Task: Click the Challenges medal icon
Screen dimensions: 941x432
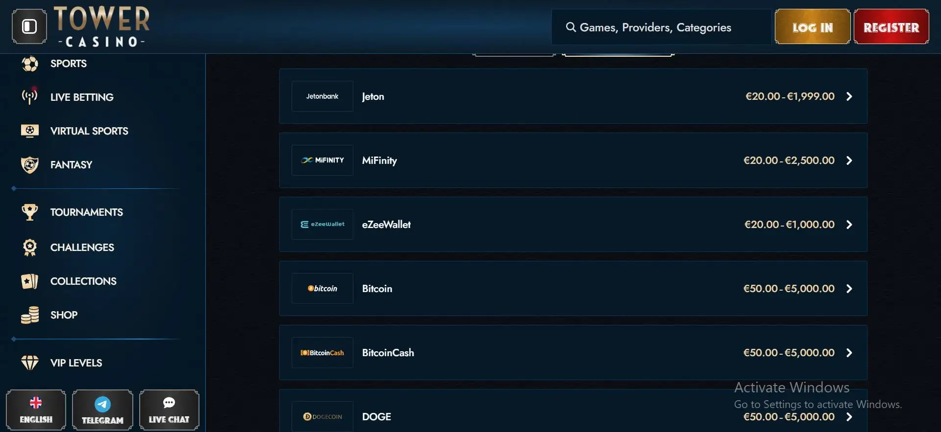Action: 30,248
